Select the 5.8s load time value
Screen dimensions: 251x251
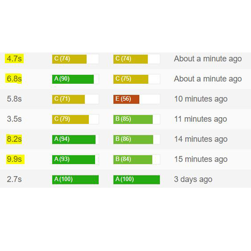click(x=14, y=99)
